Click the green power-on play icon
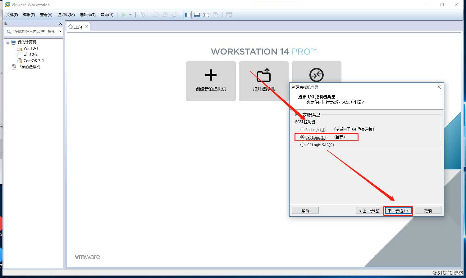This screenshot has height=278, width=466. [x=124, y=15]
